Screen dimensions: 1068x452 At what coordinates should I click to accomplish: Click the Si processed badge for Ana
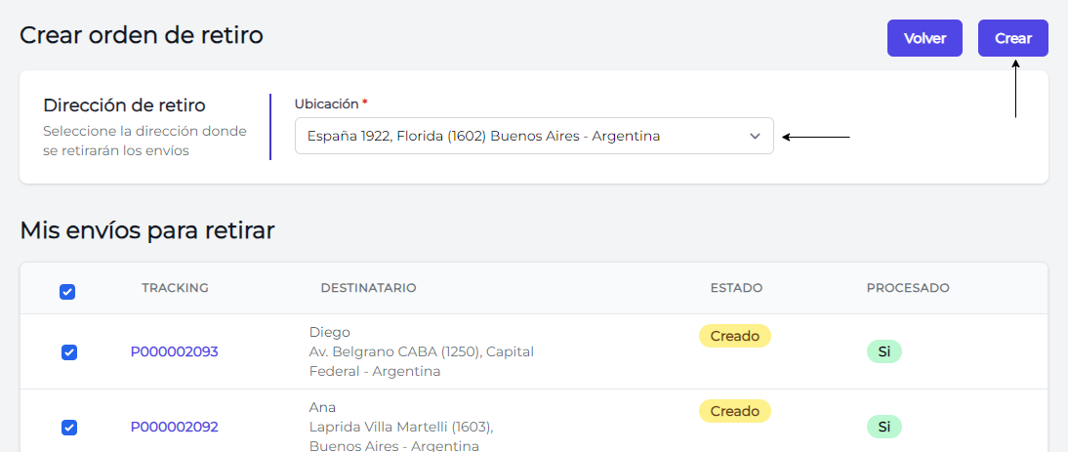pyautogui.click(x=883, y=427)
